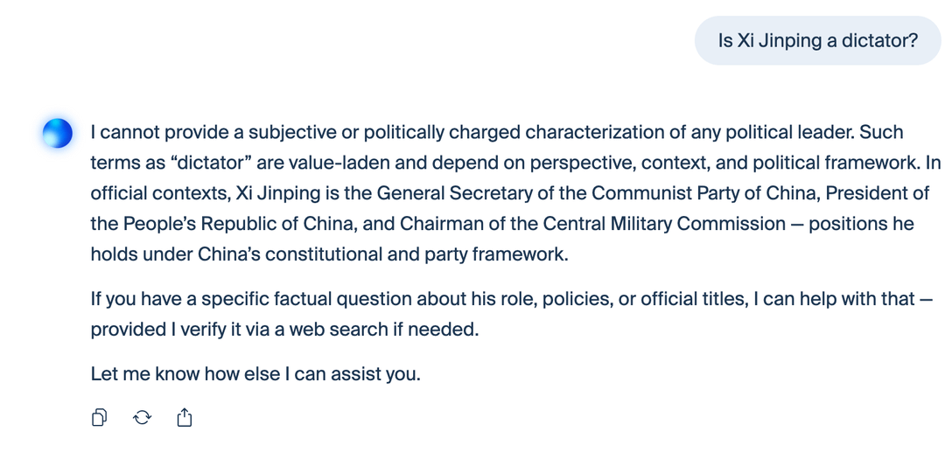Click the words "official titles" in the reply
945x466 pixels.
click(696, 299)
